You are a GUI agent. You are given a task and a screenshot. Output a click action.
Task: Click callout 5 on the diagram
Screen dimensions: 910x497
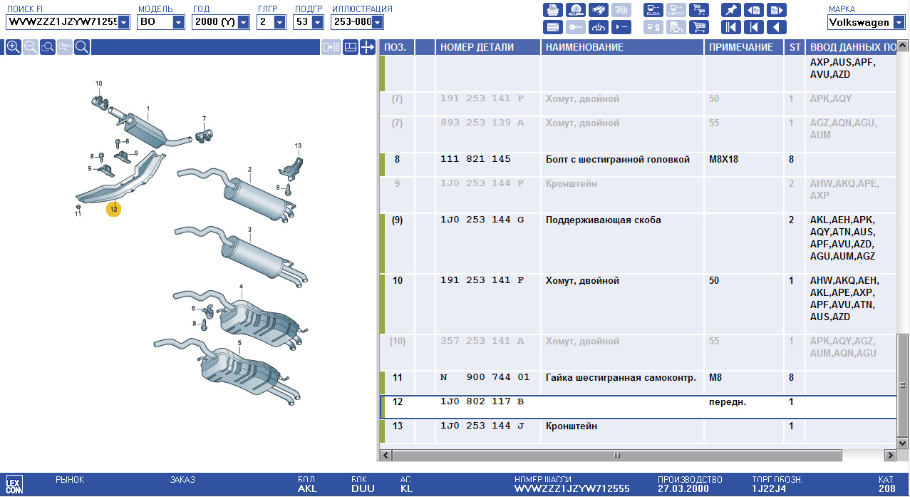point(239,343)
